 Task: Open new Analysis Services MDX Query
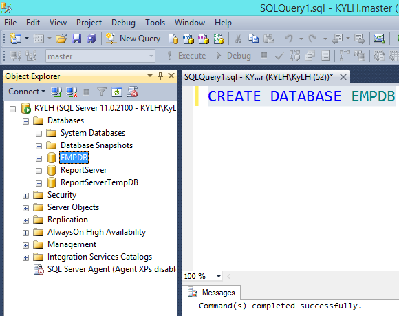point(188,39)
